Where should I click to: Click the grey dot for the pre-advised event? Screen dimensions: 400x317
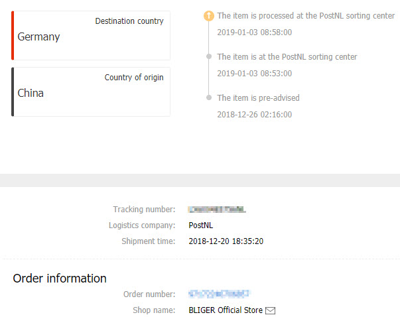(209, 98)
